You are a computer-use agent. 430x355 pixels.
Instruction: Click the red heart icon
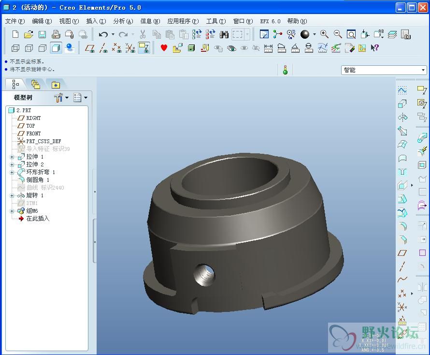point(164,48)
